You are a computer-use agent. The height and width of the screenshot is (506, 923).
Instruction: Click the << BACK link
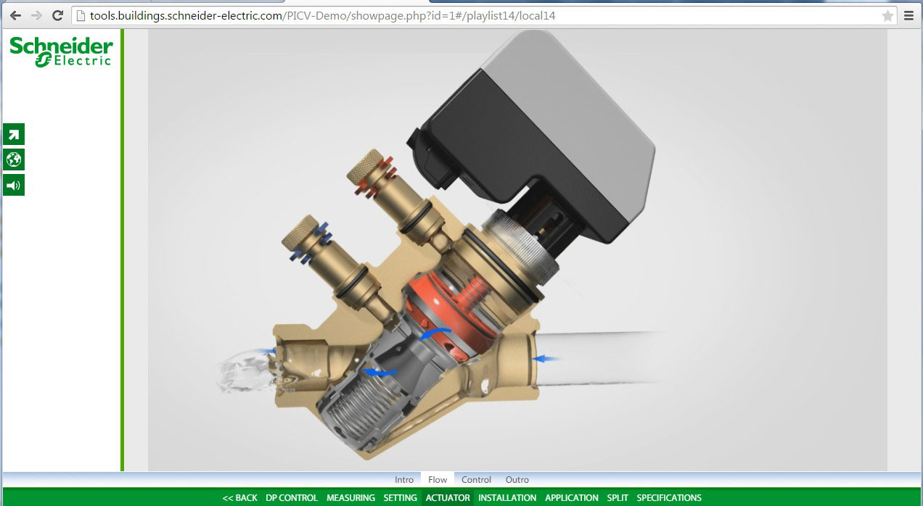click(239, 498)
